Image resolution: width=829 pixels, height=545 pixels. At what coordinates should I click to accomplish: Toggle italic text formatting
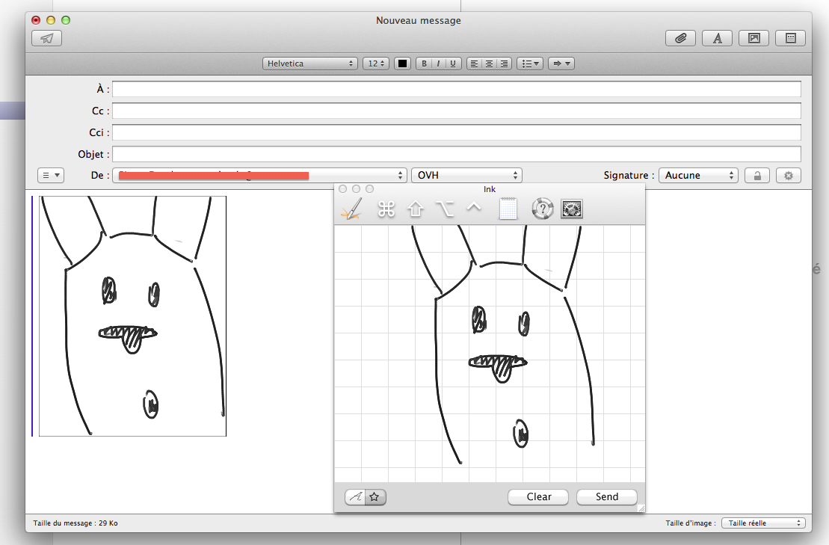click(x=439, y=64)
